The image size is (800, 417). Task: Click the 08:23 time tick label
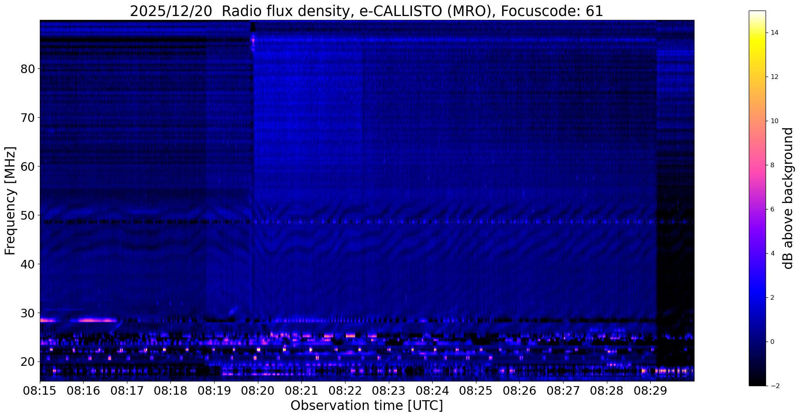coord(389,391)
